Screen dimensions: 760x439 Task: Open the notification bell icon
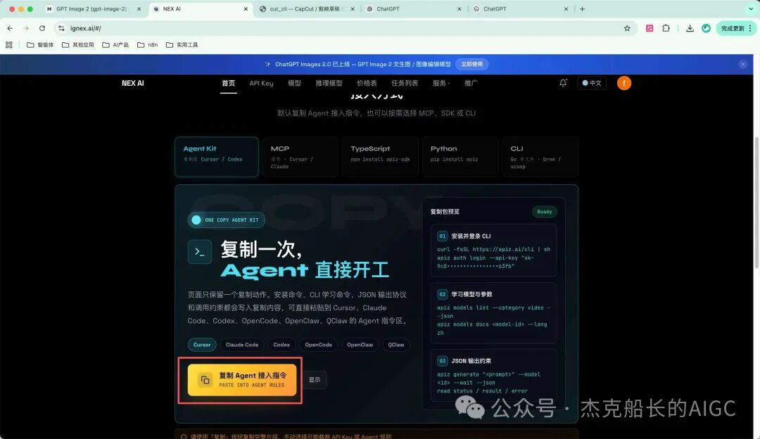tap(563, 83)
